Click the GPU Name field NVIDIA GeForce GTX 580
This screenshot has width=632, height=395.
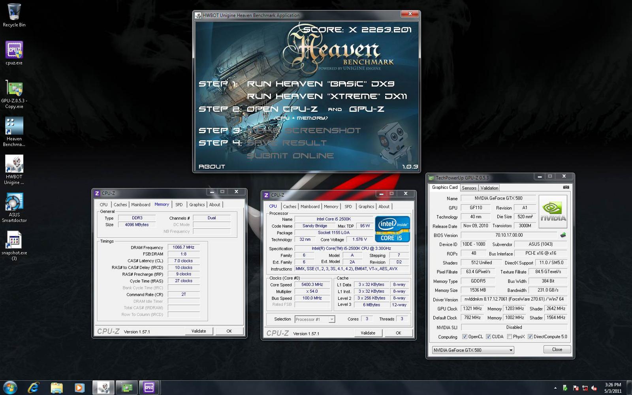pos(498,198)
